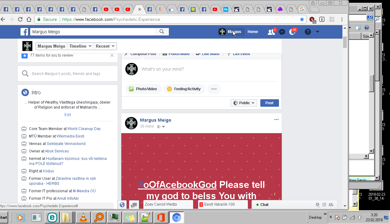Open World Cleanup Day link
This screenshot has height=224, width=390.
point(84,129)
